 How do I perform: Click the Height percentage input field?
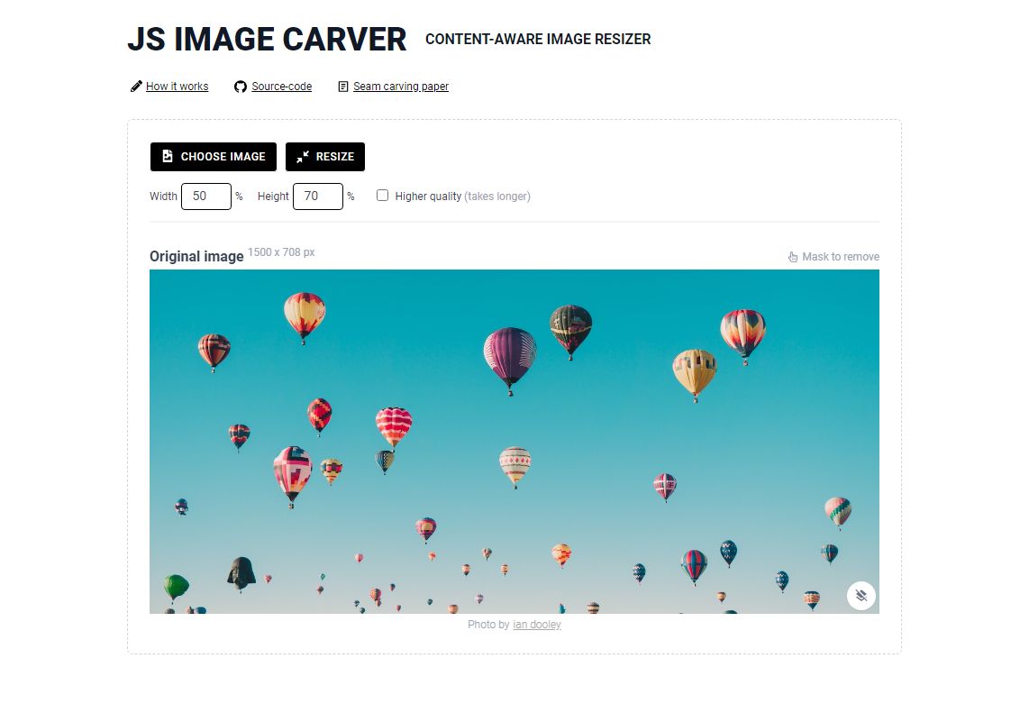318,197
